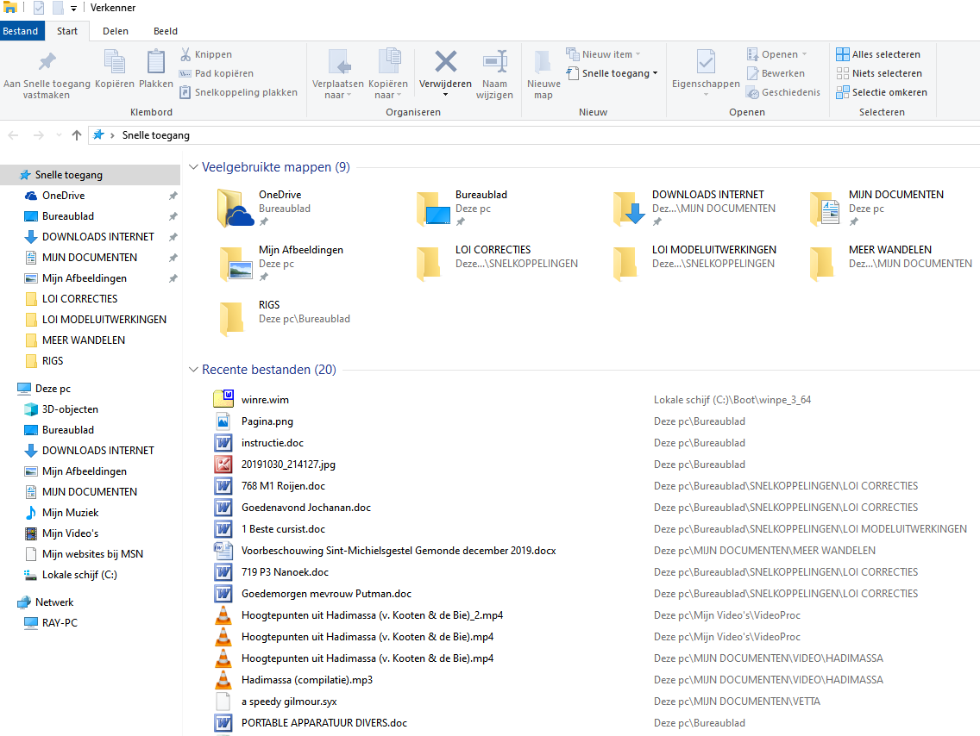Pin to Snelle toegang icon in ribbon

pyautogui.click(x=47, y=62)
